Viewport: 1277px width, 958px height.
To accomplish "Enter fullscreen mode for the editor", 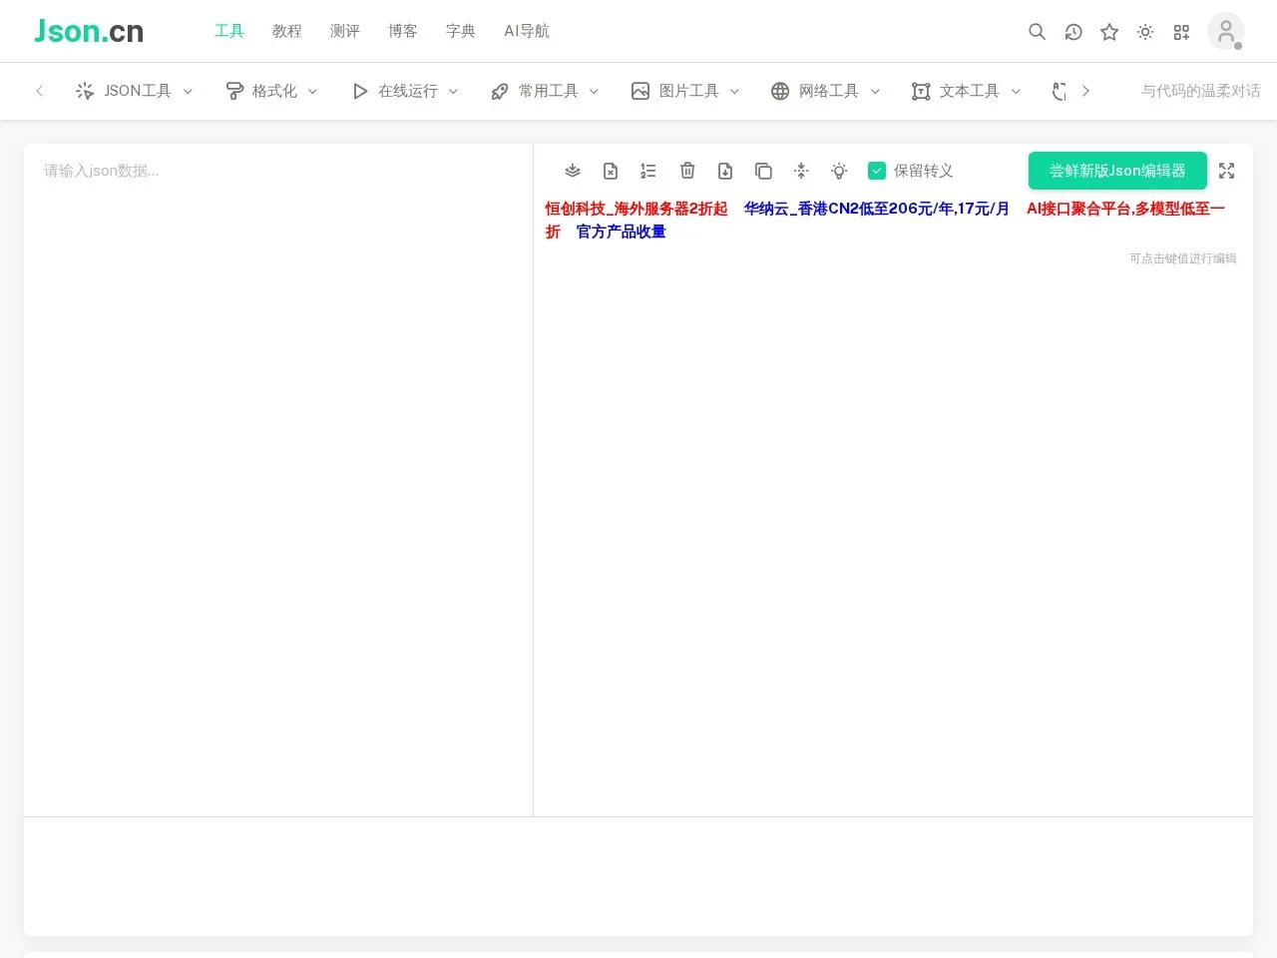I will pyautogui.click(x=1226, y=171).
